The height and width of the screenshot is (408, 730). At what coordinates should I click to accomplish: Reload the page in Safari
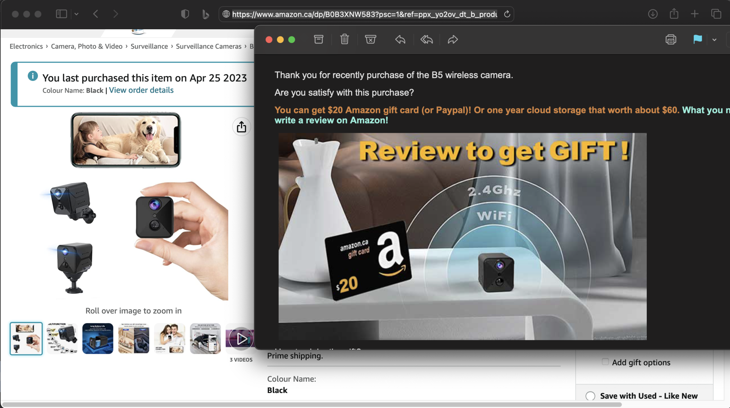coord(507,14)
